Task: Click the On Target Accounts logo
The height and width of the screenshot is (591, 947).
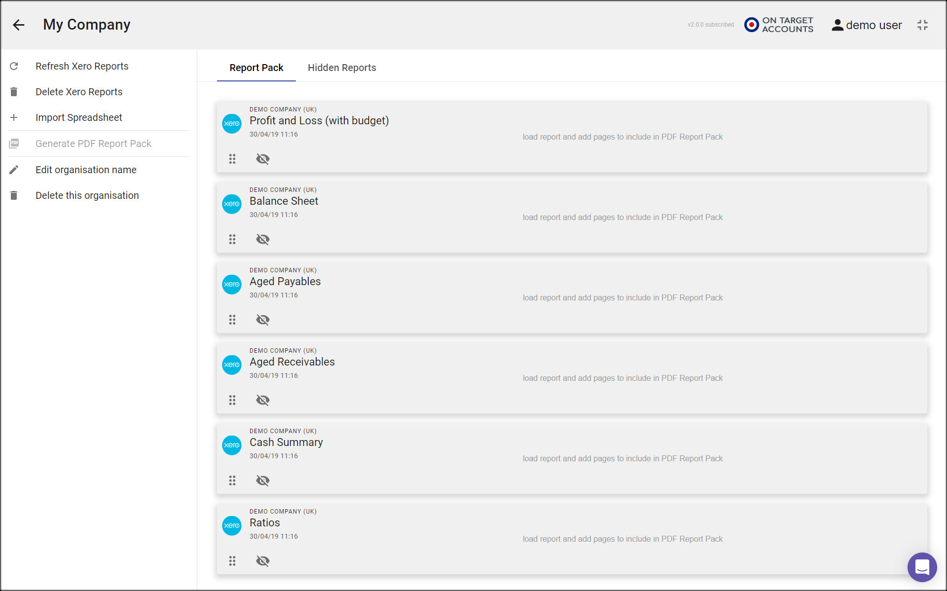Action: coord(779,25)
